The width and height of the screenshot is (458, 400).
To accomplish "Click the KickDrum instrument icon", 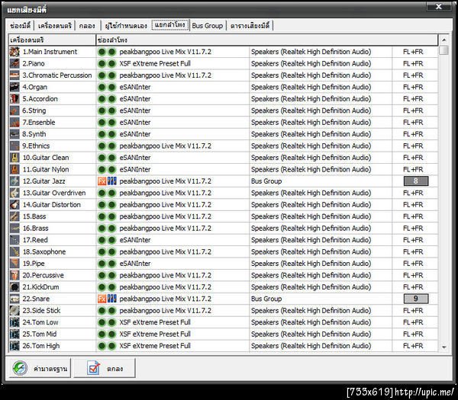I will tap(15, 287).
